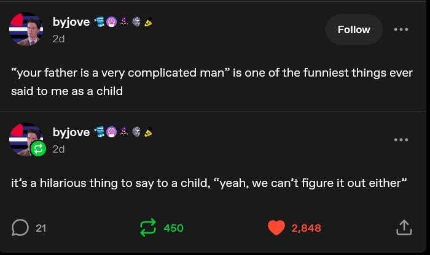Image resolution: width=430 pixels, height=255 pixels.
Task: View the 2,848 likes count
Action: click(306, 228)
